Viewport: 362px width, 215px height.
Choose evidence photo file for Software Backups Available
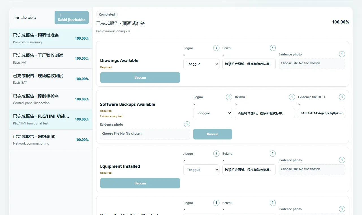coord(145,134)
